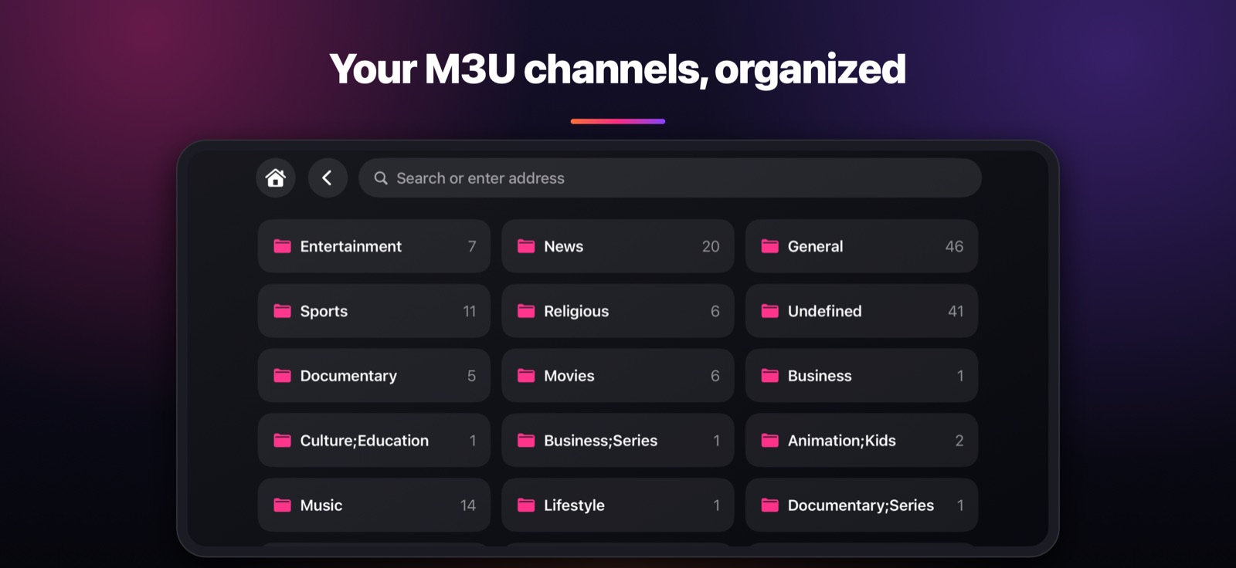
Task: Click the count 46 on General
Action: click(x=954, y=246)
